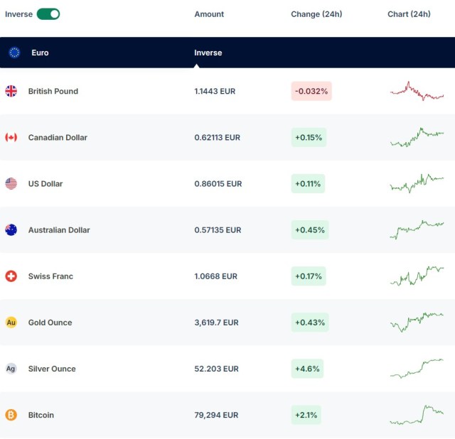Click the Change (24h) column header
The height and width of the screenshot is (439, 455).
(316, 14)
